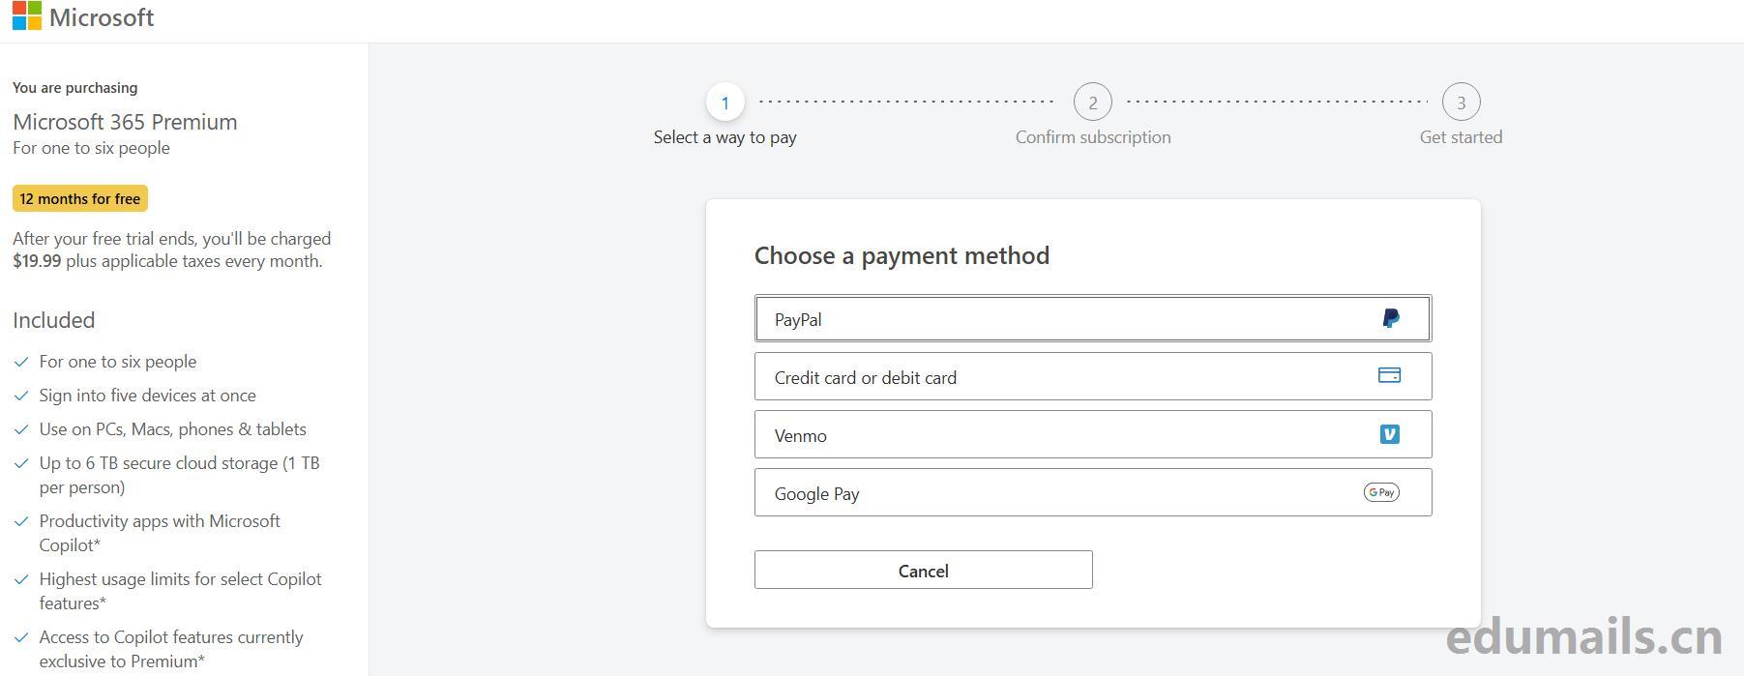Click step 1 circle in progress indicator
1744x676 pixels.
(724, 103)
